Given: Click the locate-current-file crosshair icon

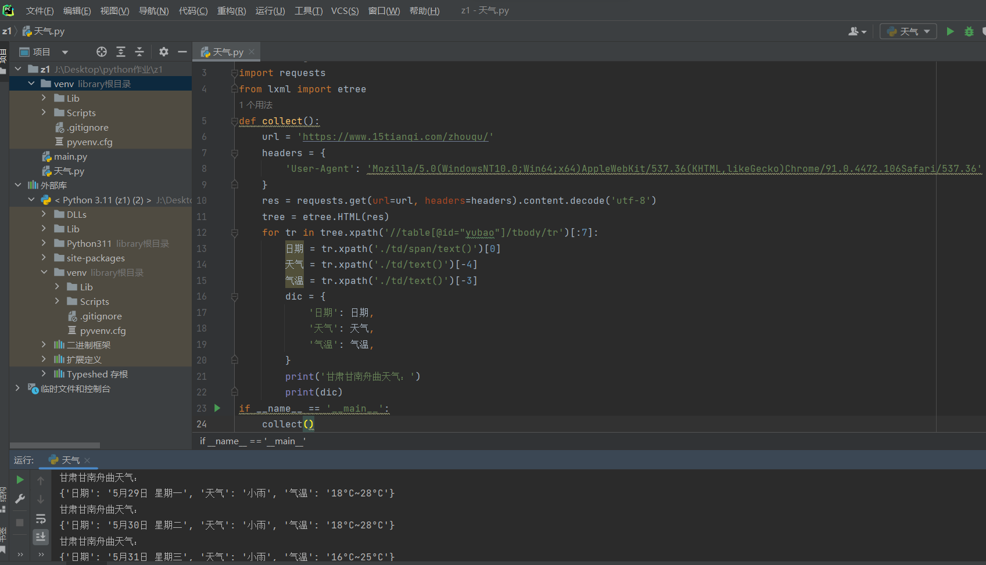Looking at the screenshot, I should click(x=102, y=52).
